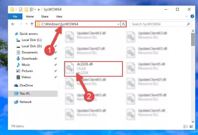Open Videos in the sidebar
The height and width of the screenshot is (135, 198).
[26, 77]
